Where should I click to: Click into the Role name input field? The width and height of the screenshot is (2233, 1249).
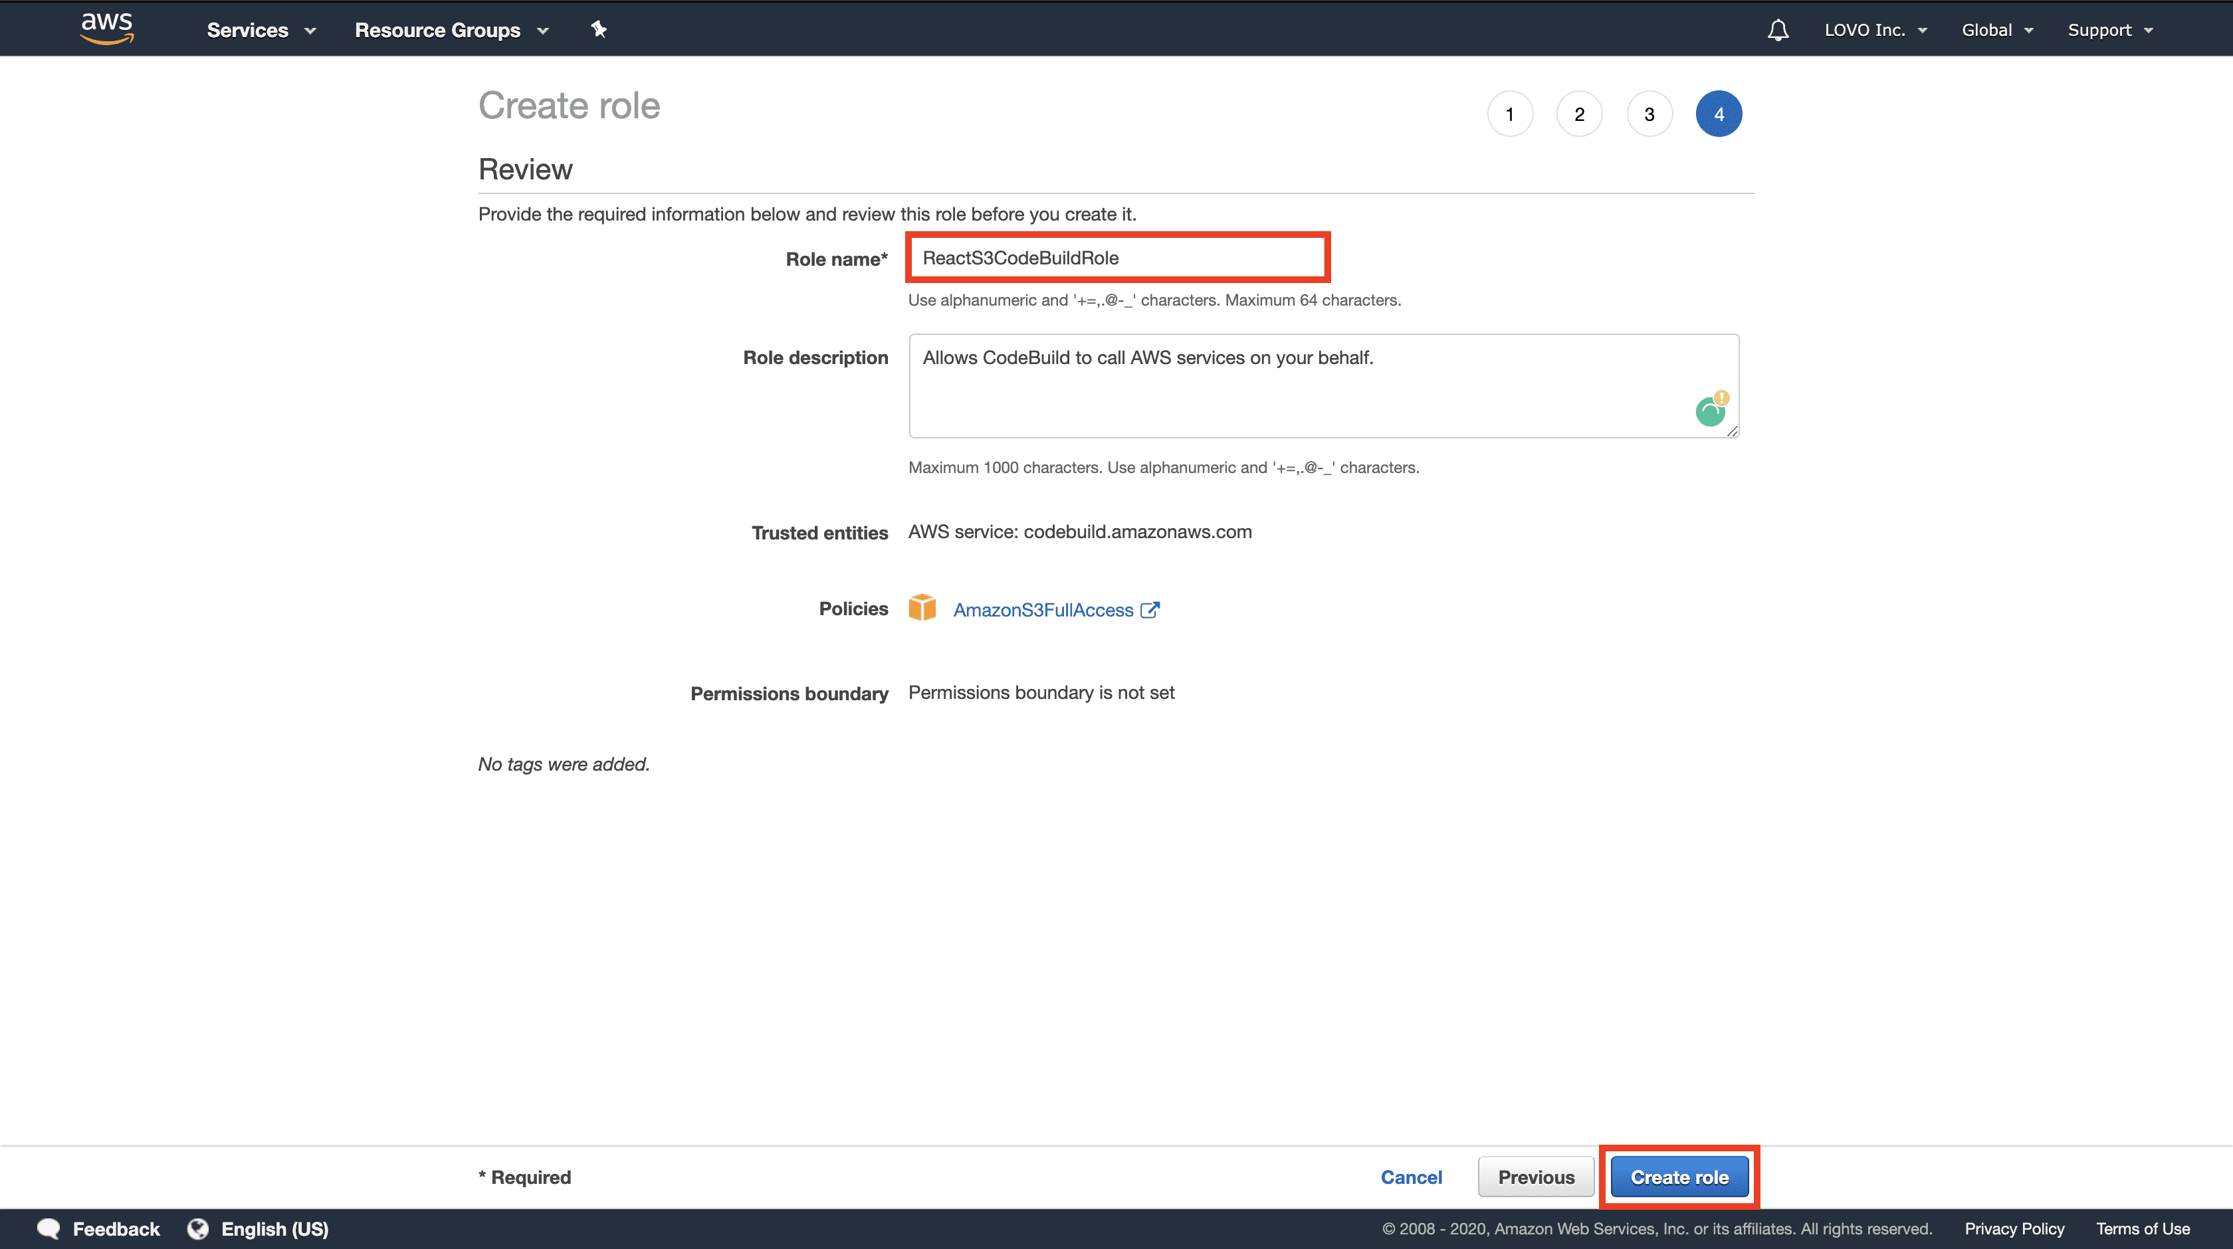point(1115,258)
